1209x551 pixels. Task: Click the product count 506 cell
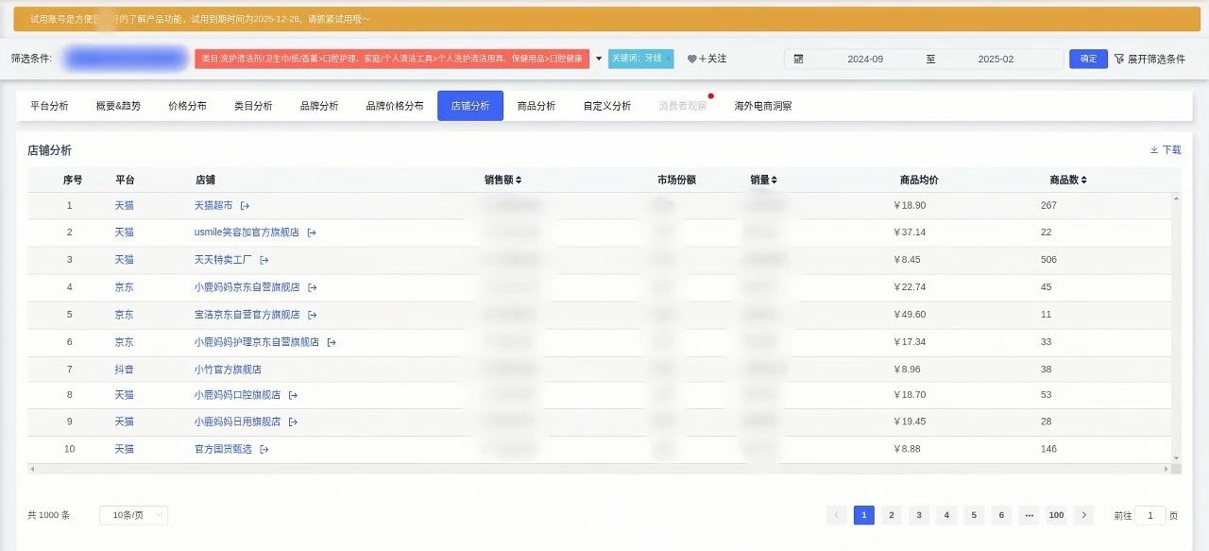1048,260
